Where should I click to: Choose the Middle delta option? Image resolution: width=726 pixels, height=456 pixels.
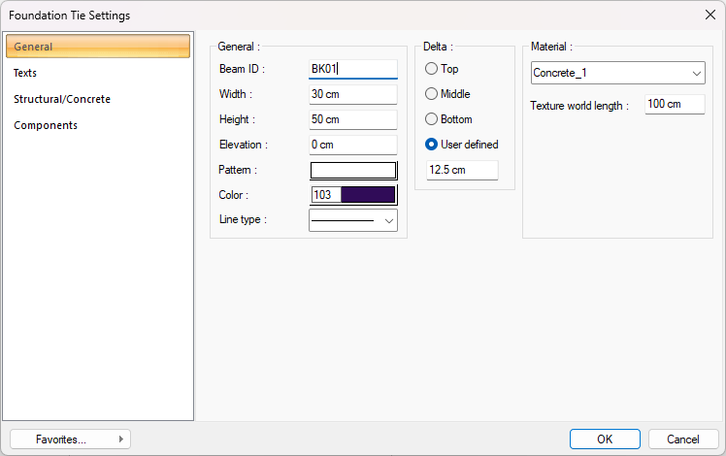pyautogui.click(x=432, y=95)
